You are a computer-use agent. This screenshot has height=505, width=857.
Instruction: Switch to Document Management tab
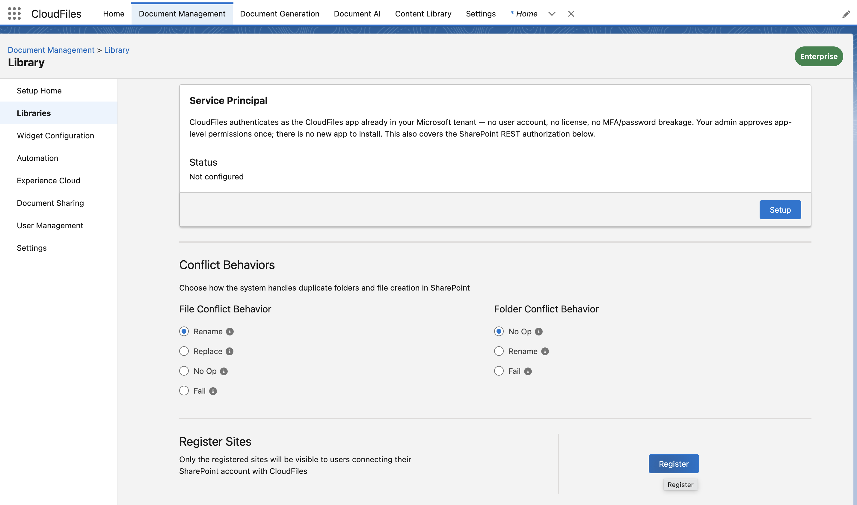click(x=182, y=13)
